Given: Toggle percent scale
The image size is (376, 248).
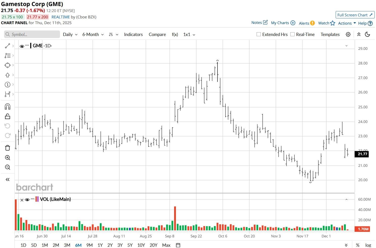Looking at the screenshot, I should (x=358, y=245).
